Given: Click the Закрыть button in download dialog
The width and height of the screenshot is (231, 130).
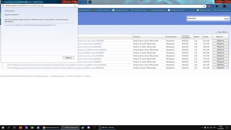Looking at the screenshot, I should point(68,58).
